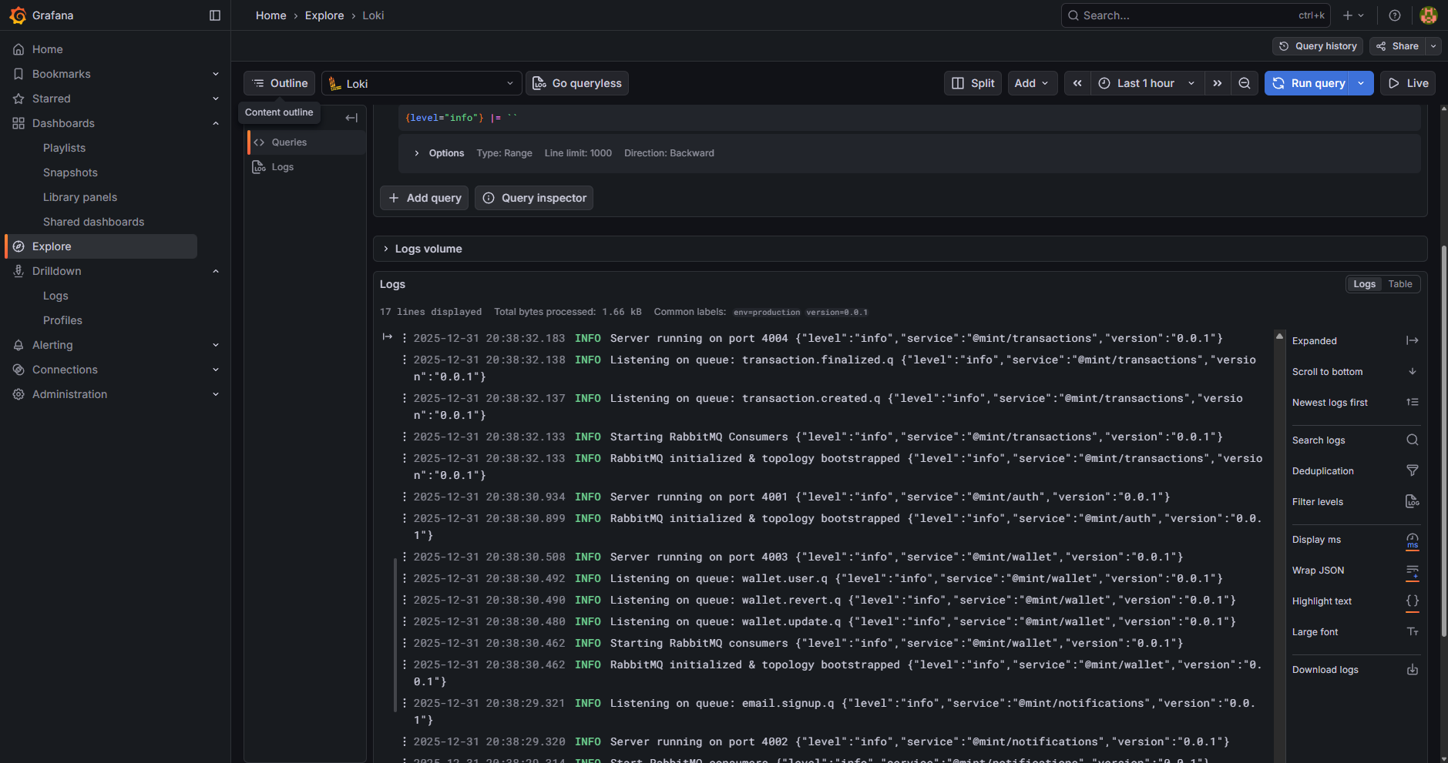Screen dimensions: 1448x763
Task: Click into the Loki query editor field
Action: (909, 118)
